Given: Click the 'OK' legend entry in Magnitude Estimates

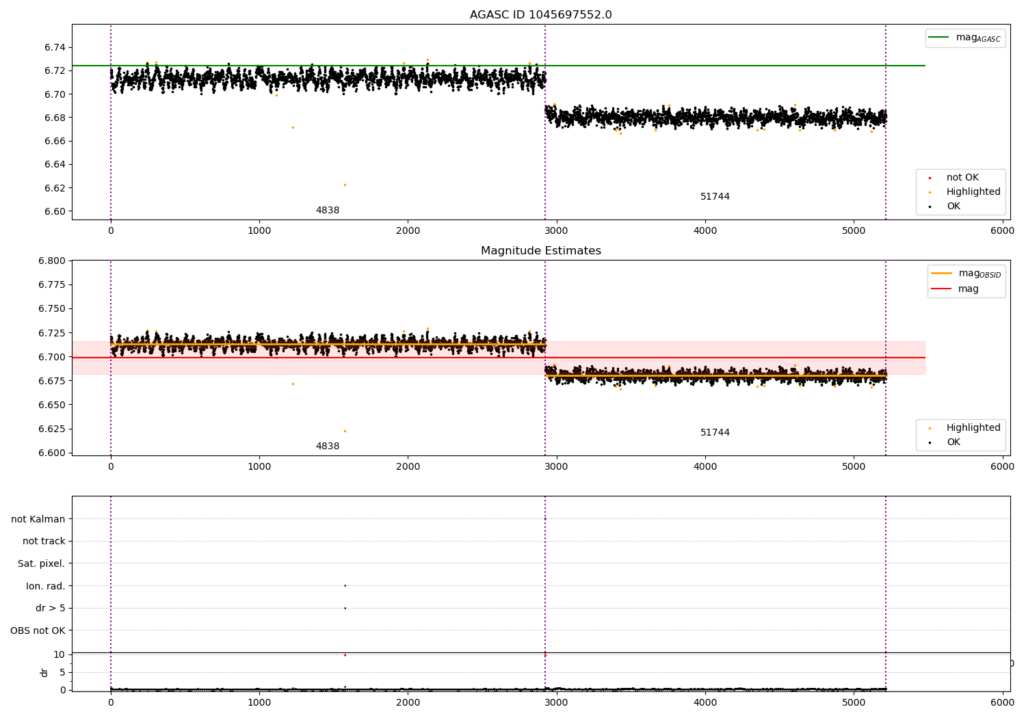Looking at the screenshot, I should (944, 442).
